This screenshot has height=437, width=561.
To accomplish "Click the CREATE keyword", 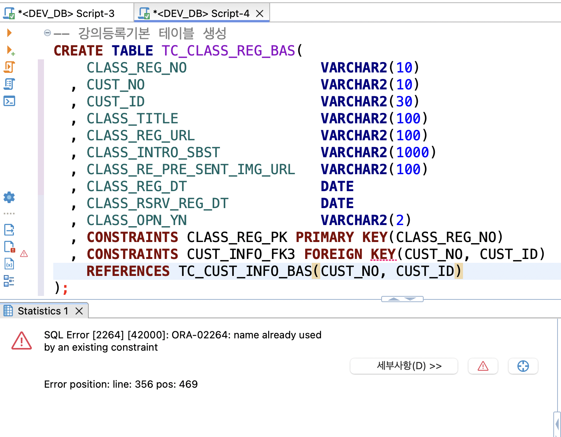I will click(78, 50).
